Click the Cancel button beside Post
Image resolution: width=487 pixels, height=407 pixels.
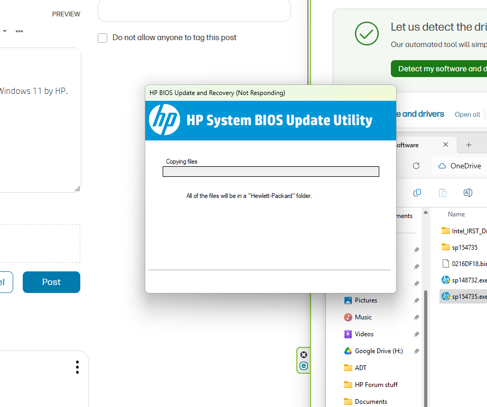coord(6,282)
